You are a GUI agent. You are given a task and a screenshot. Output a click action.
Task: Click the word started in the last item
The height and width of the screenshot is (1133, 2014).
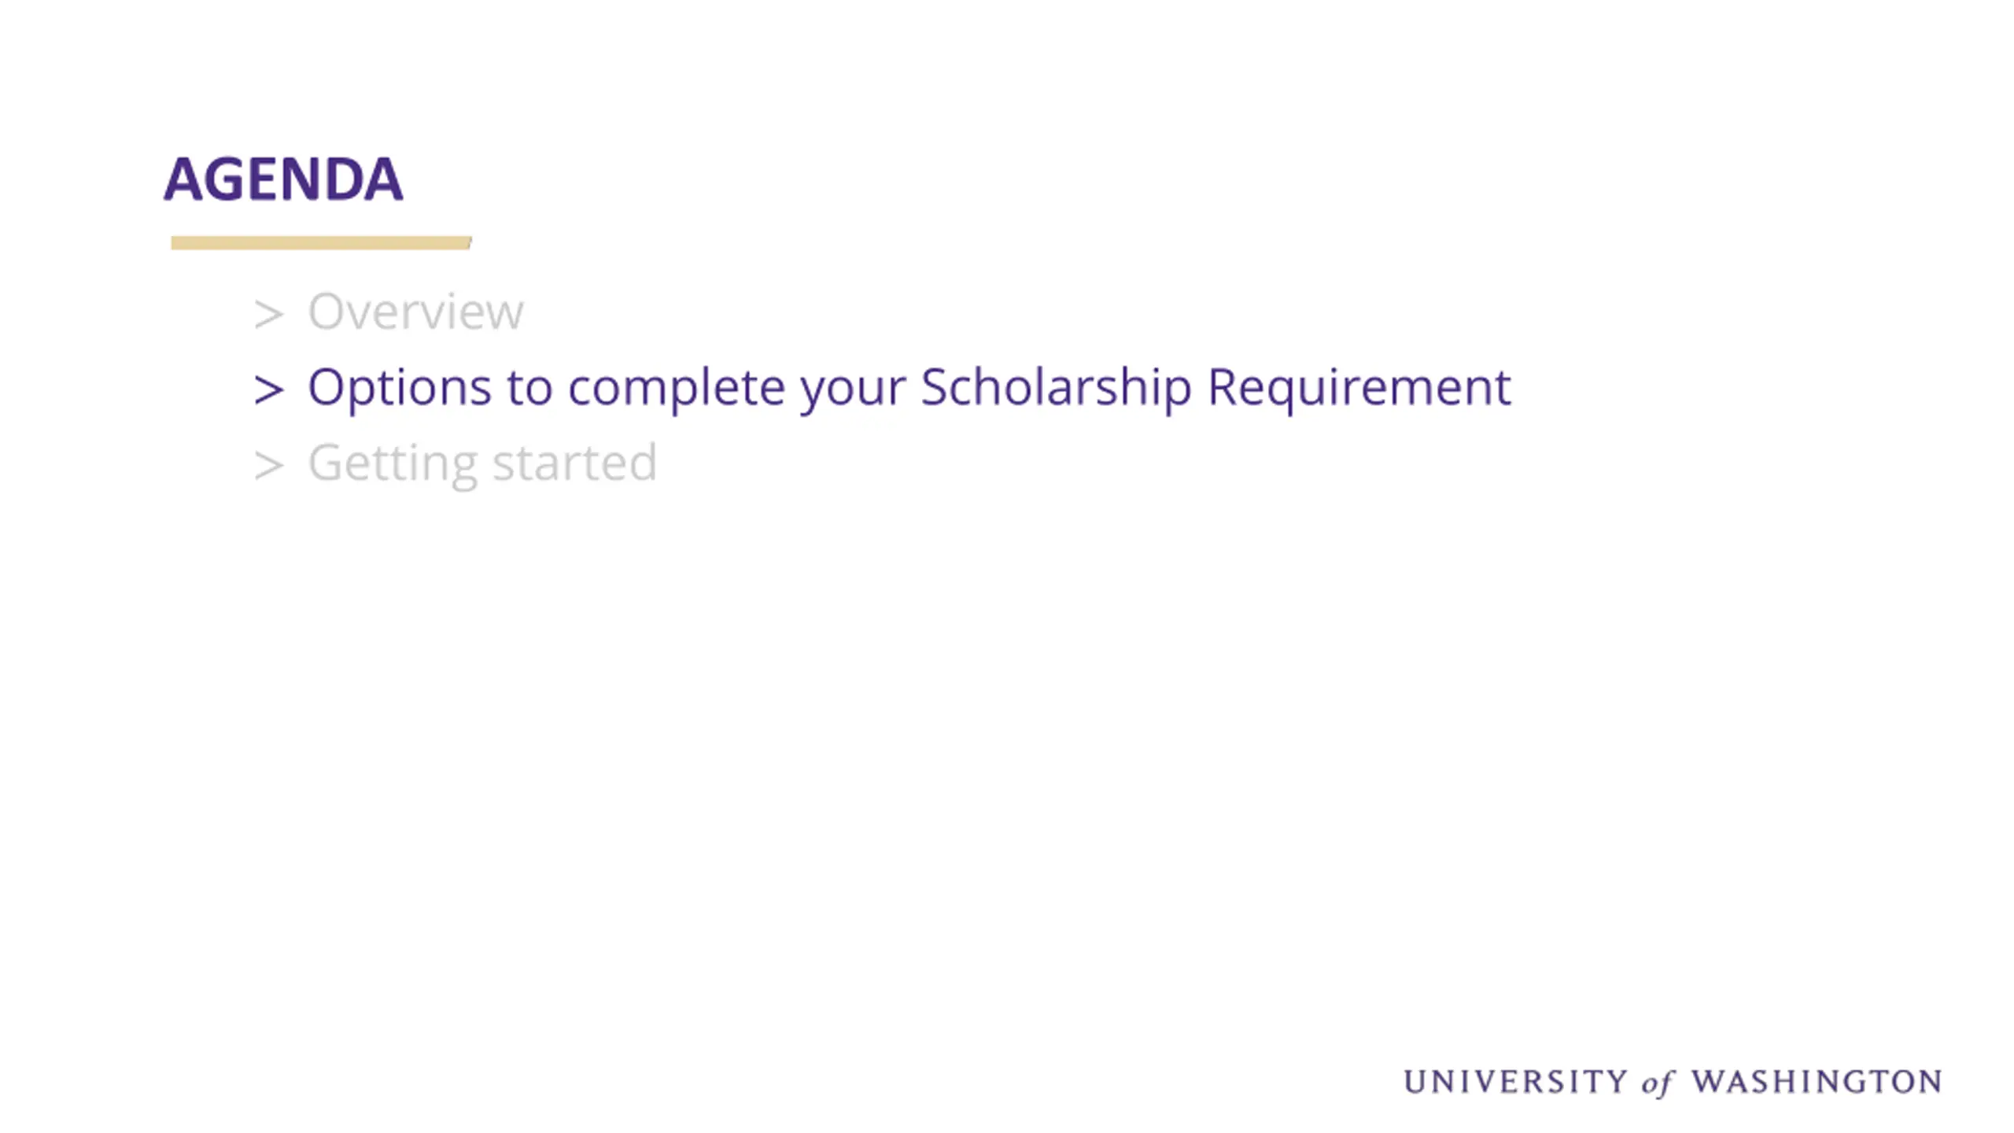coord(575,462)
